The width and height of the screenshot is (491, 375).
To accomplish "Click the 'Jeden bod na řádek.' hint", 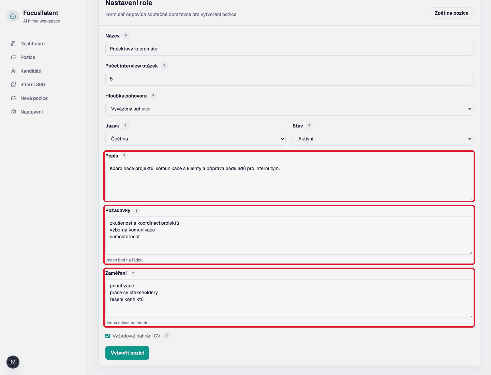I will click(x=124, y=260).
